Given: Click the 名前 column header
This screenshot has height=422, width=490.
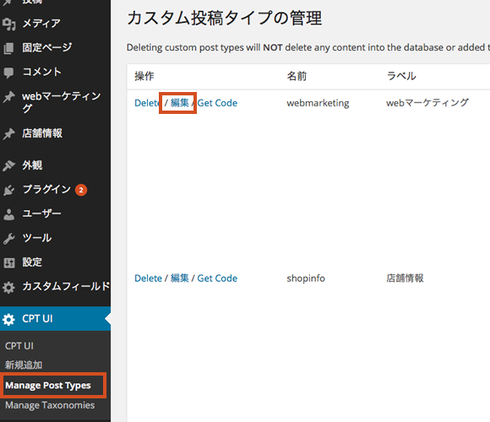Looking at the screenshot, I should click(x=297, y=76).
